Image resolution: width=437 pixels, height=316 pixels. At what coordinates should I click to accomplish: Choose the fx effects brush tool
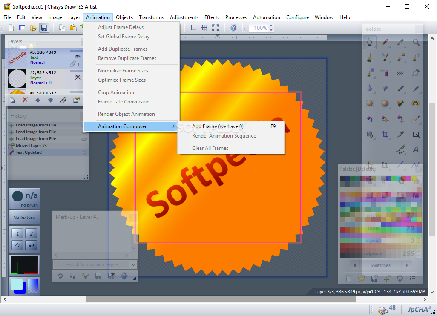385,57
